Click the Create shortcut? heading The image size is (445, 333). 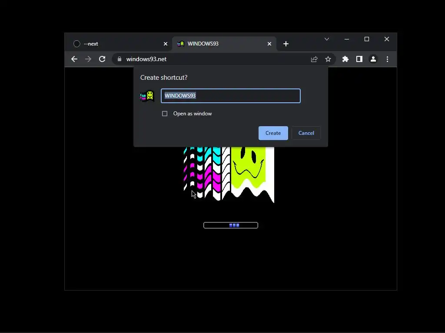164,78
